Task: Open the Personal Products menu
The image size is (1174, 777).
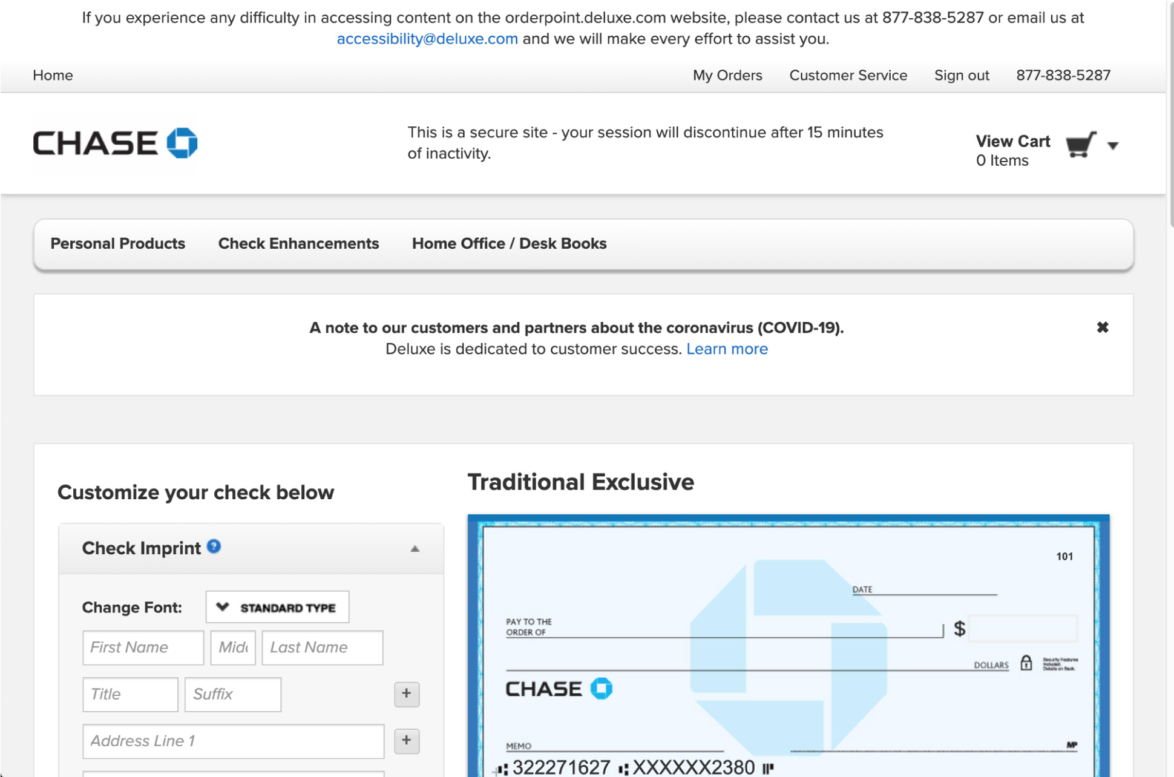Action: tap(118, 244)
